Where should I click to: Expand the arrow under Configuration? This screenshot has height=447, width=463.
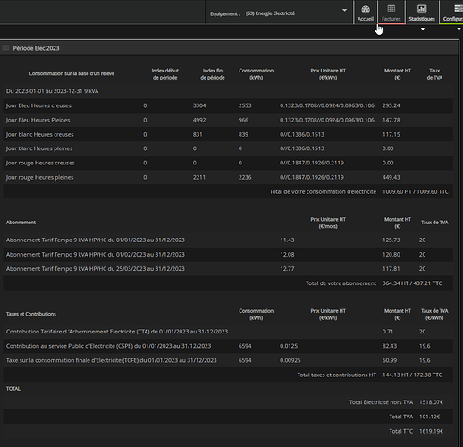point(459,29)
